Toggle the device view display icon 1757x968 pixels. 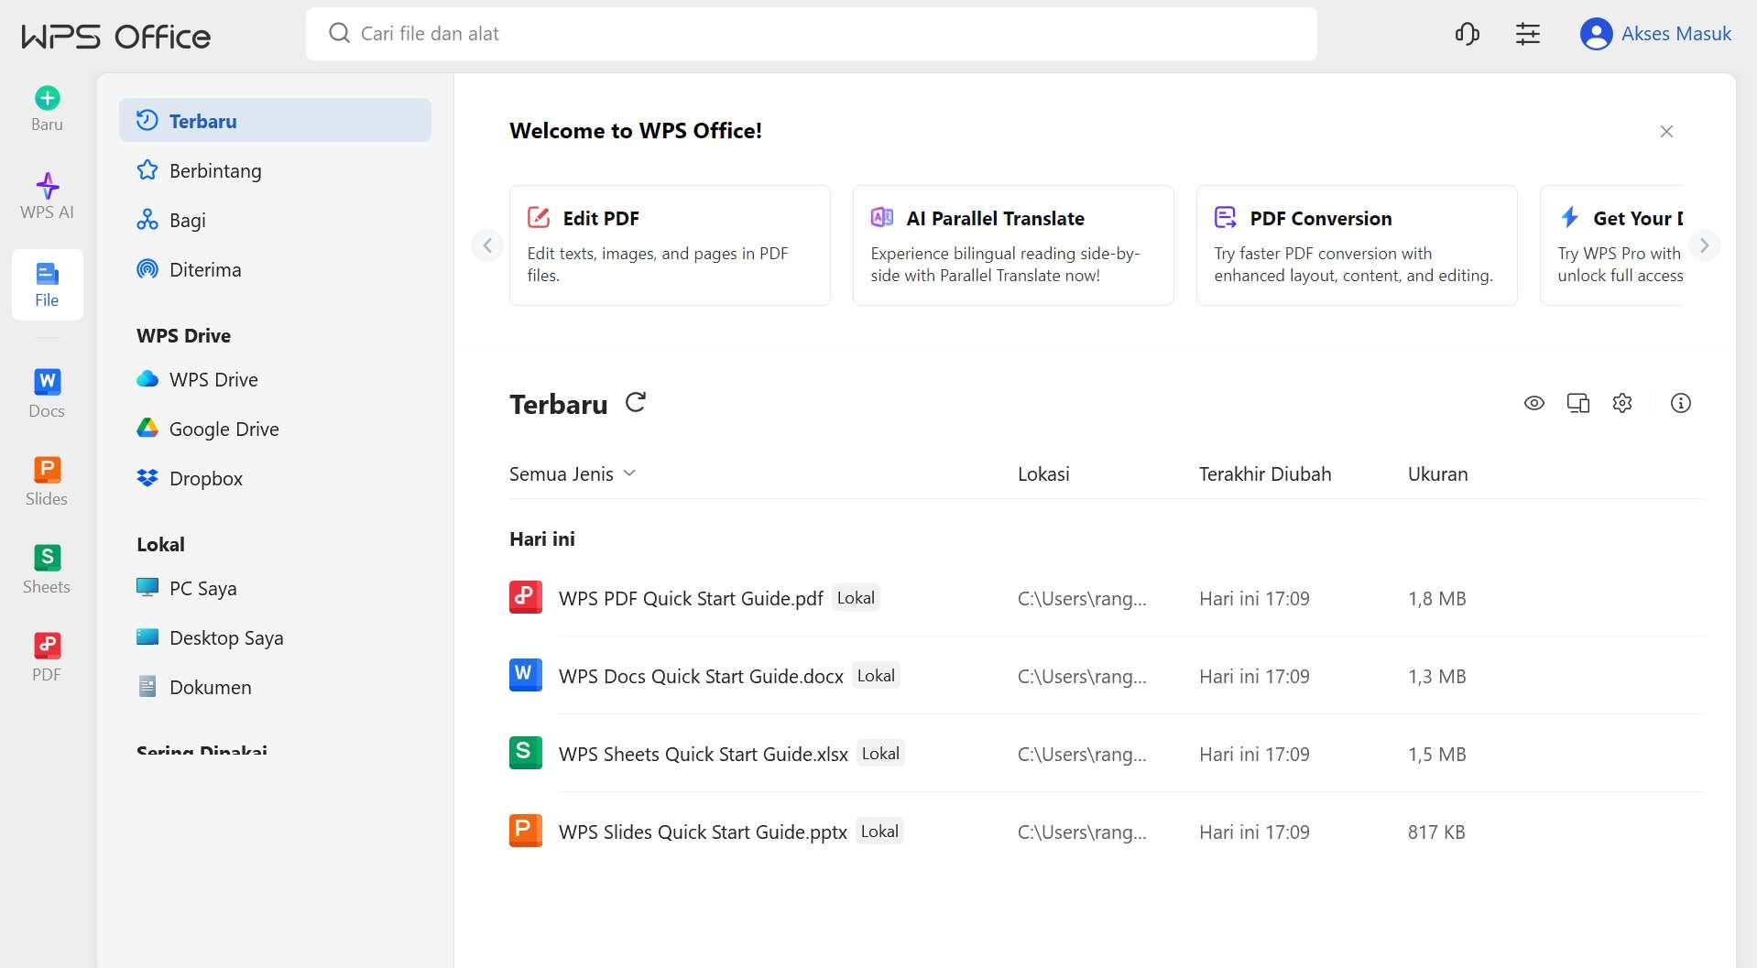coord(1577,403)
